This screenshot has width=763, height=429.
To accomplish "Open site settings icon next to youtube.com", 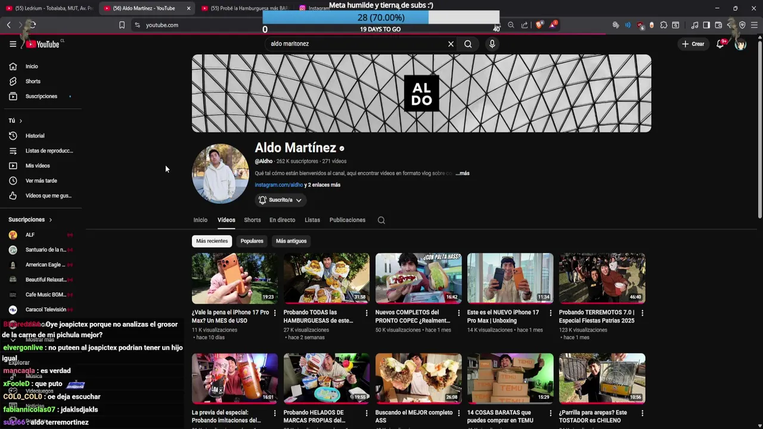I will pos(137,25).
